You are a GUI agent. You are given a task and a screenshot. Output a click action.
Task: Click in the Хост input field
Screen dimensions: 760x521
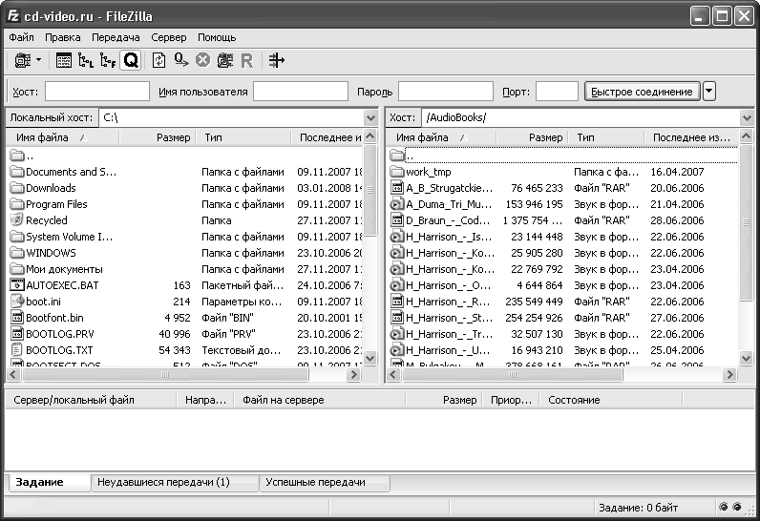pyautogui.click(x=97, y=92)
